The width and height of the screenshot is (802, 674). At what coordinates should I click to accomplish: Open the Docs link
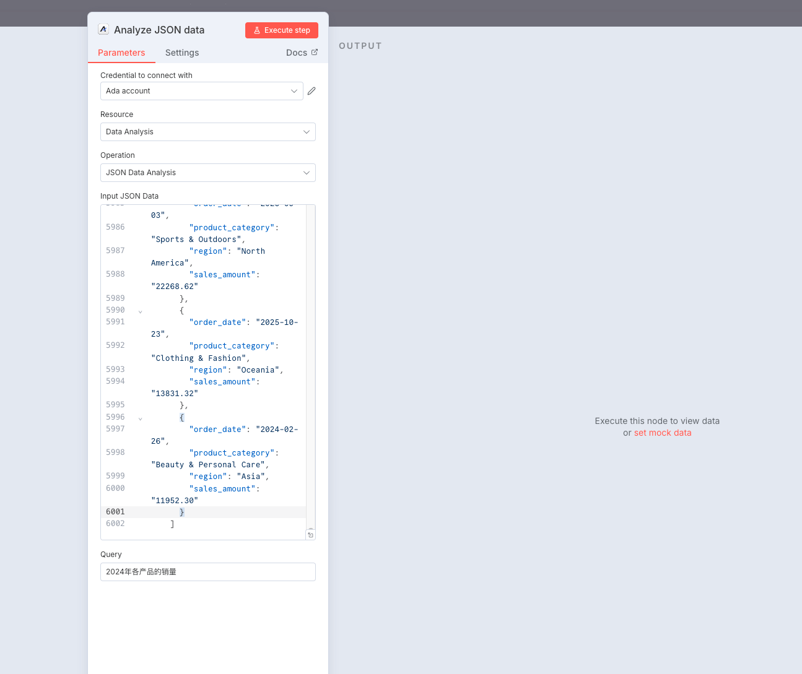click(297, 53)
